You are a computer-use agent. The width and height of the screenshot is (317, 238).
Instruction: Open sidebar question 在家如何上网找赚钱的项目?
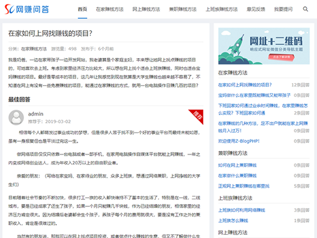(245, 85)
